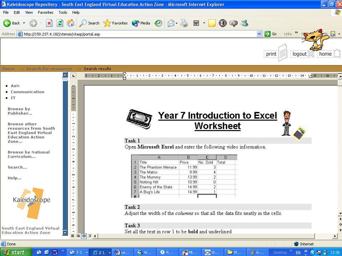Follow Search for resources breadcrumb link
Screen dimensions: 342x256
coord(49,69)
